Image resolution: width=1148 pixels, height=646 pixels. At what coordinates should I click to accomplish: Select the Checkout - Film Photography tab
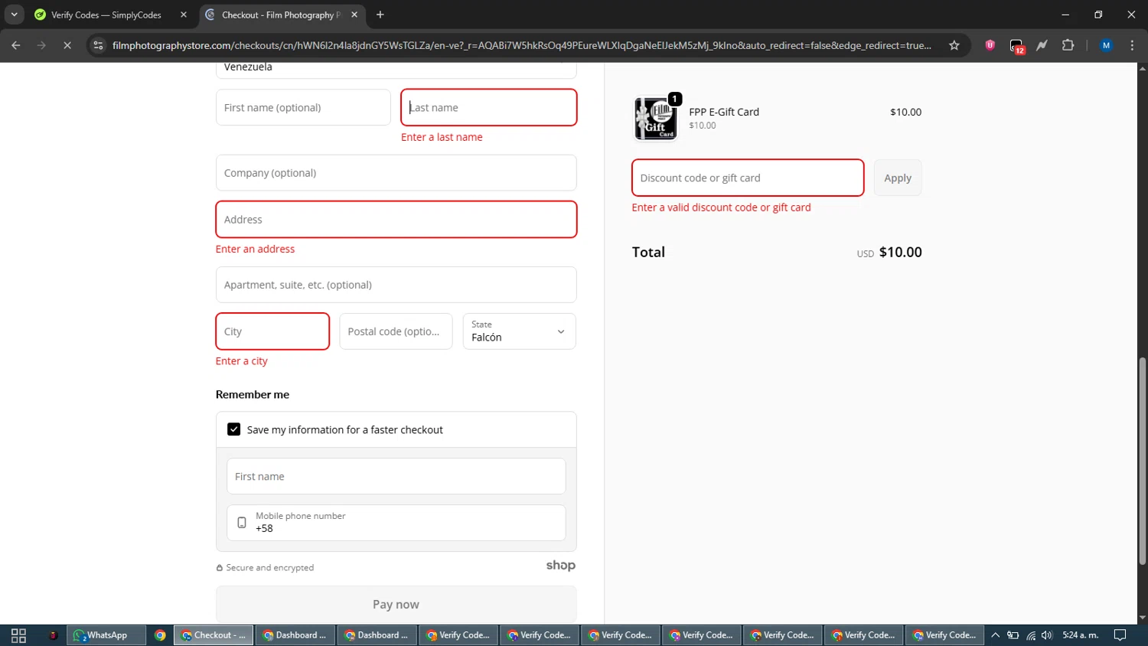280,15
